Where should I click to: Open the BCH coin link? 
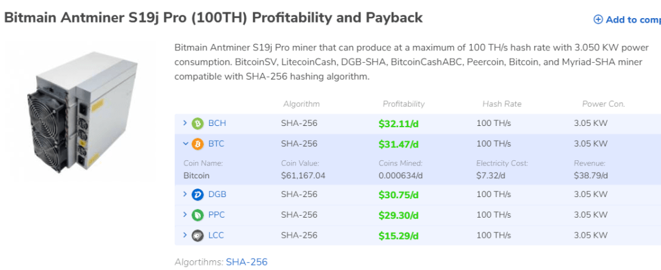[x=217, y=123]
